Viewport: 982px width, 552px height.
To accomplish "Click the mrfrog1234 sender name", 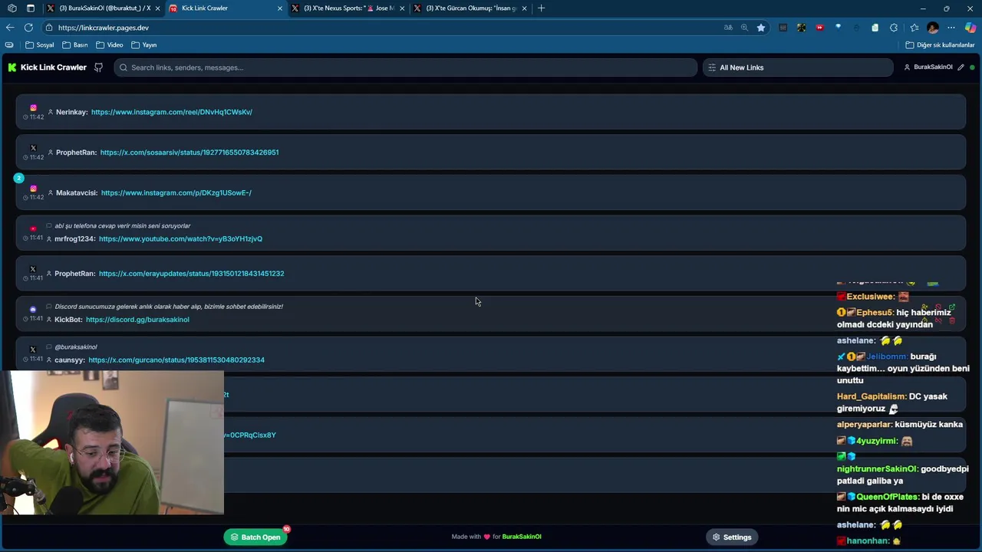I will tap(74, 239).
